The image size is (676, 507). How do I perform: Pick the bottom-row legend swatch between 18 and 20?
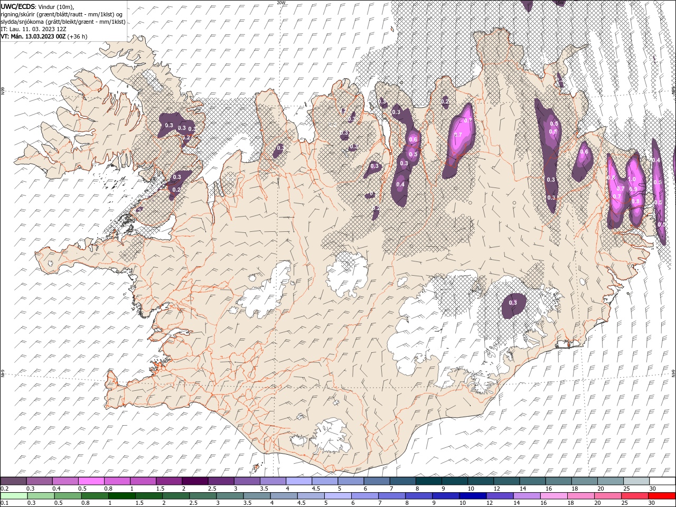pyautogui.click(x=580, y=496)
